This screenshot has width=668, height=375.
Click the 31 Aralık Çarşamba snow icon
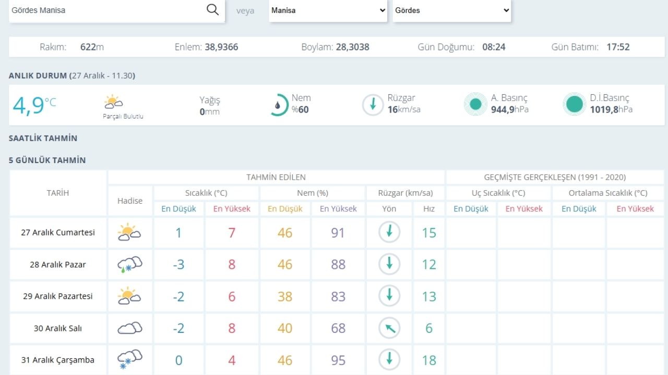(129, 360)
